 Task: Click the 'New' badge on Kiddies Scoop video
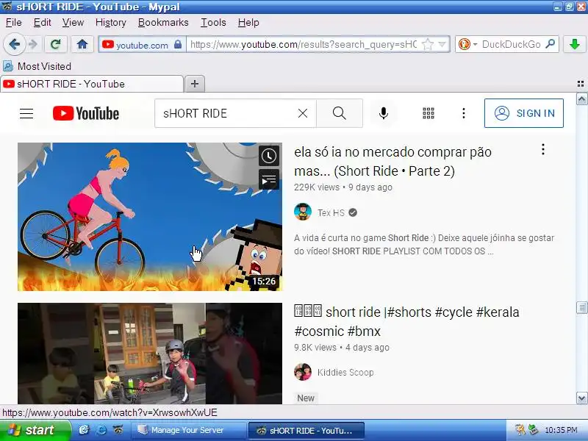[x=306, y=398]
